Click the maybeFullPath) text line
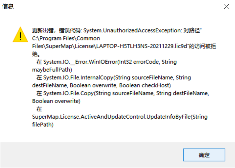 (x=52, y=70)
